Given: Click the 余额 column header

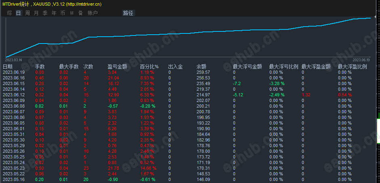Looking at the screenshot, I should point(202,67).
